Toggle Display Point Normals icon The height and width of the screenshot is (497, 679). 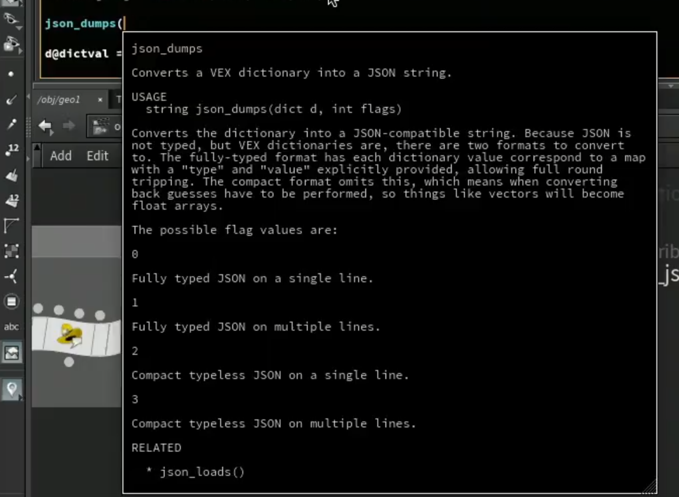pos(11,99)
